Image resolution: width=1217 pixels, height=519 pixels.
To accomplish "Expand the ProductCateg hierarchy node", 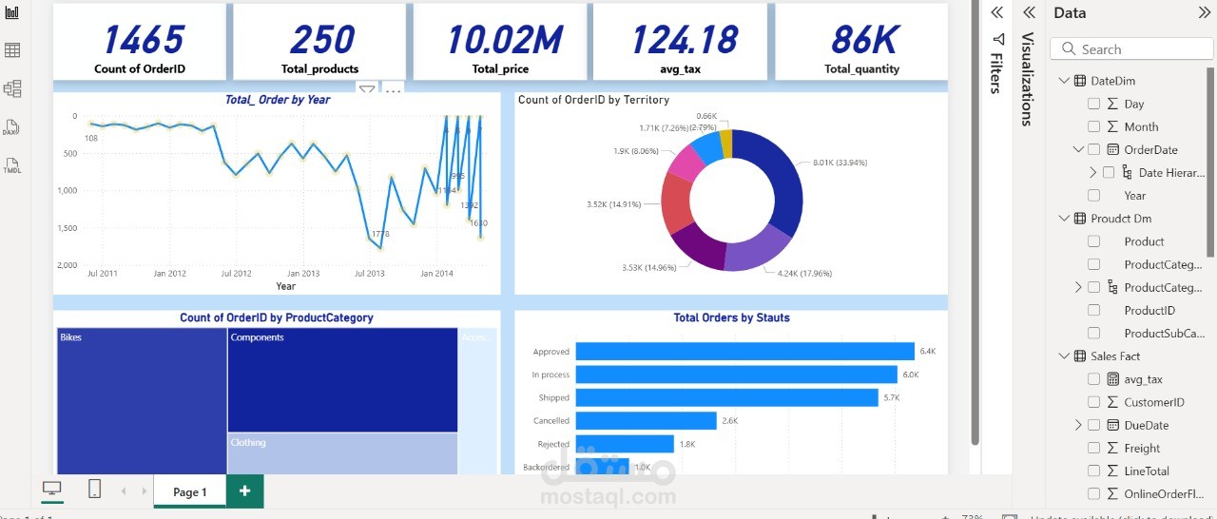I will [1078, 287].
